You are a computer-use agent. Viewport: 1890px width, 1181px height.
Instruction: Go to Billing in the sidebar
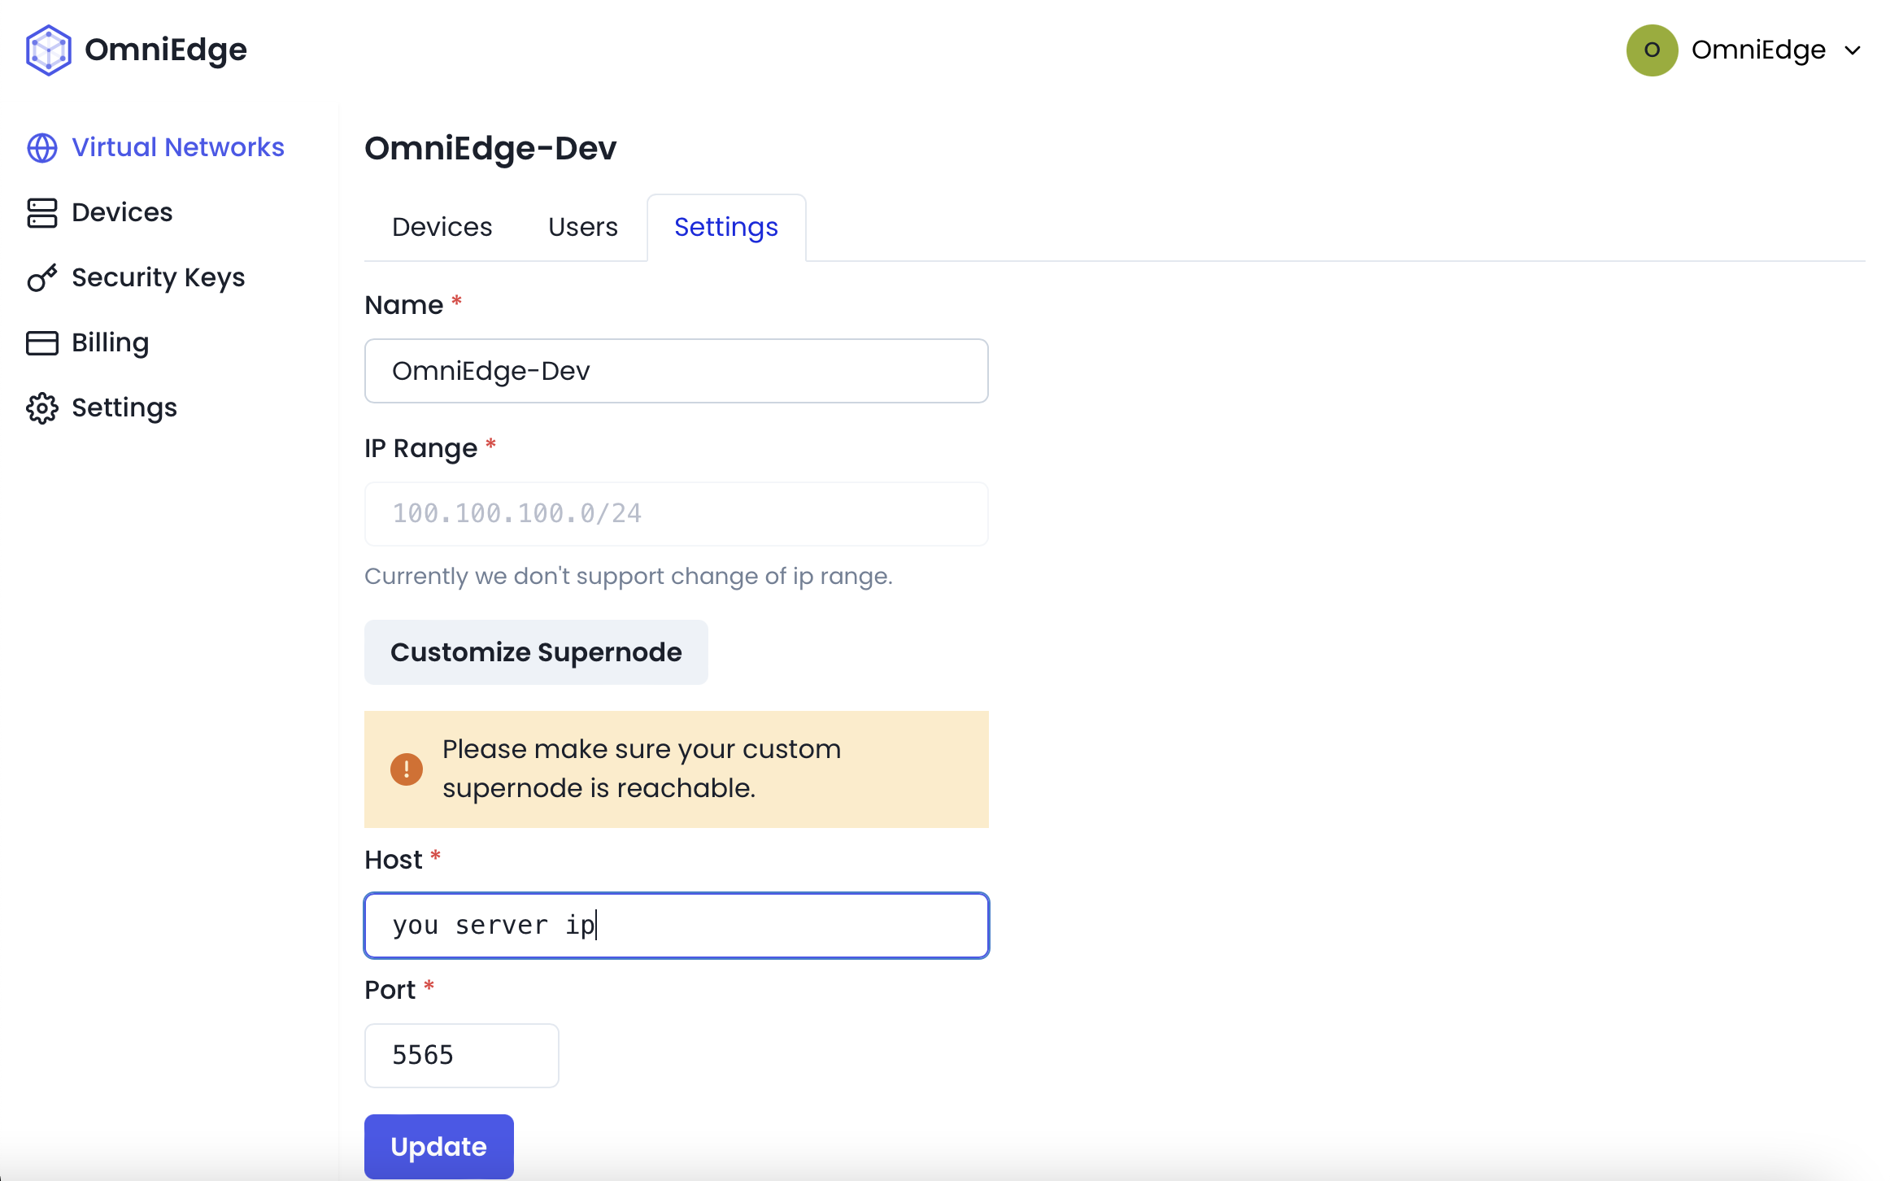coord(110,343)
